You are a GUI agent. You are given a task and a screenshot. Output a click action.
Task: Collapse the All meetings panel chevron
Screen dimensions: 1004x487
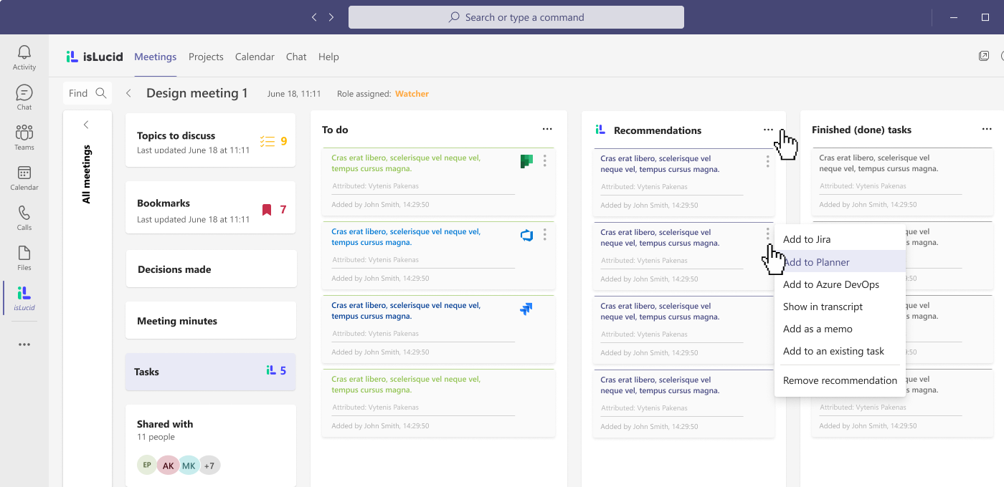[86, 125]
